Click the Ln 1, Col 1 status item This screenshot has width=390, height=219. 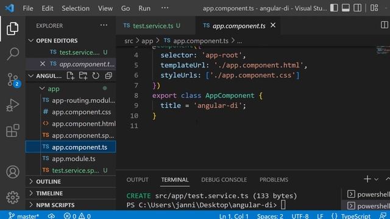(234, 216)
